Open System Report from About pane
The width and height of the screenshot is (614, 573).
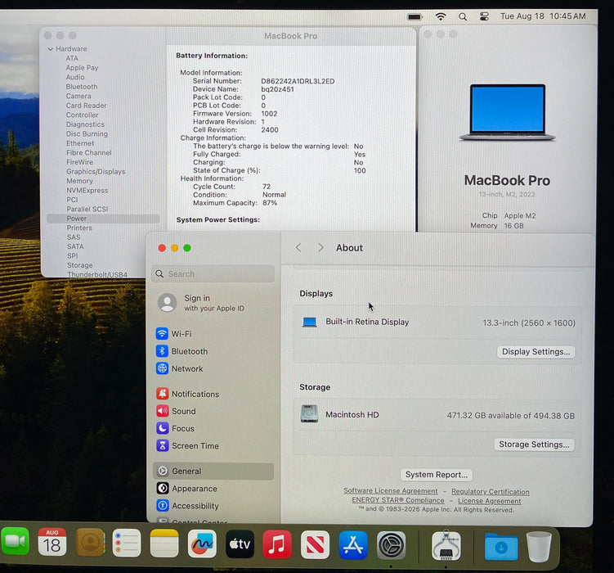click(437, 475)
